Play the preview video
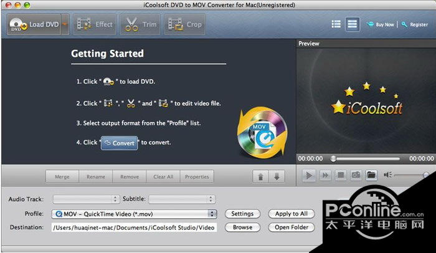 [x=309, y=175]
